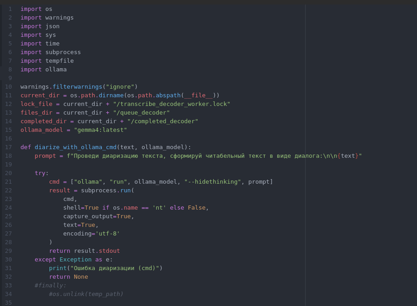Click the word 'warnings' on the import line

coord(59,18)
